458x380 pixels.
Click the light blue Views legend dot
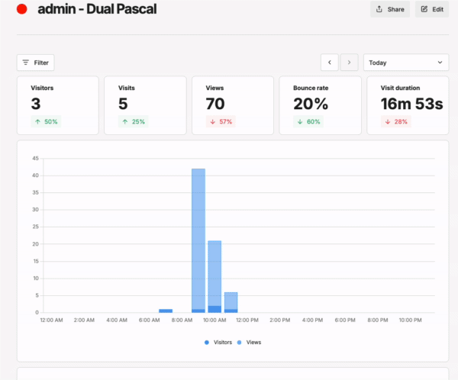click(239, 343)
